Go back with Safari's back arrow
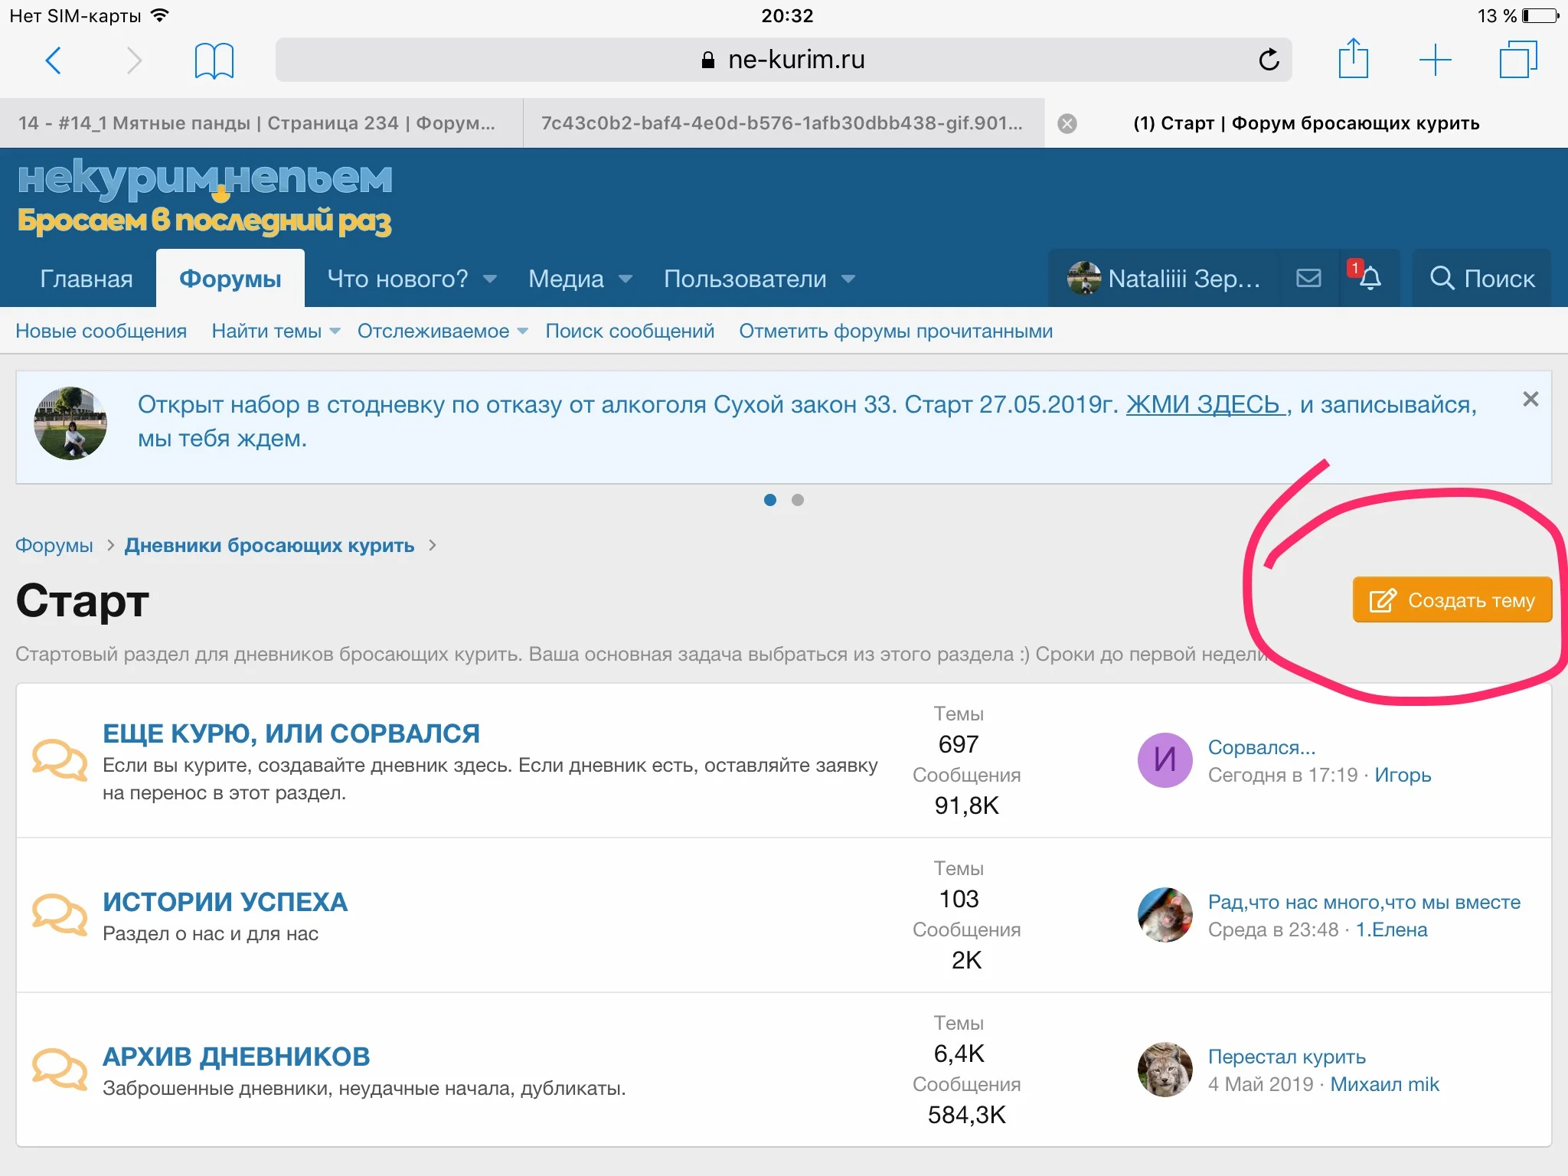Image resolution: width=1568 pixels, height=1176 pixels. (x=53, y=60)
